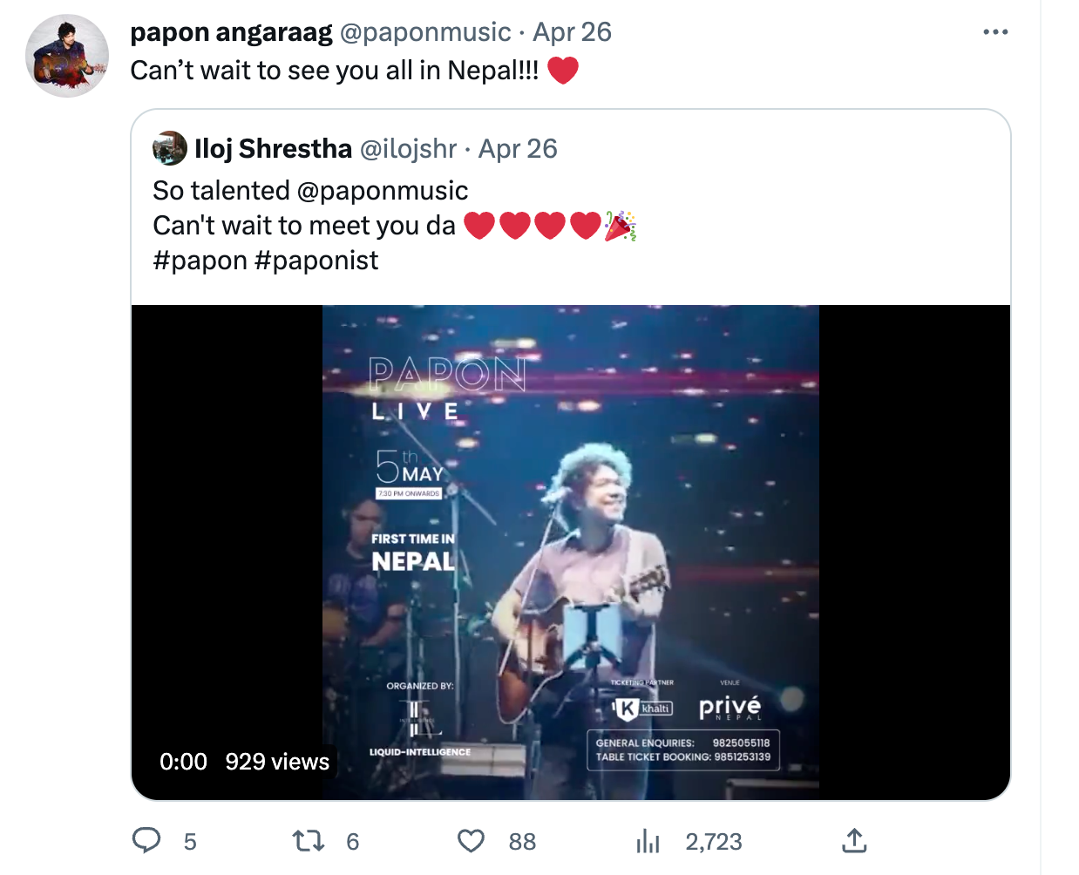Retweet this post via retweet icon
The width and height of the screenshot is (1079, 875).
[308, 840]
